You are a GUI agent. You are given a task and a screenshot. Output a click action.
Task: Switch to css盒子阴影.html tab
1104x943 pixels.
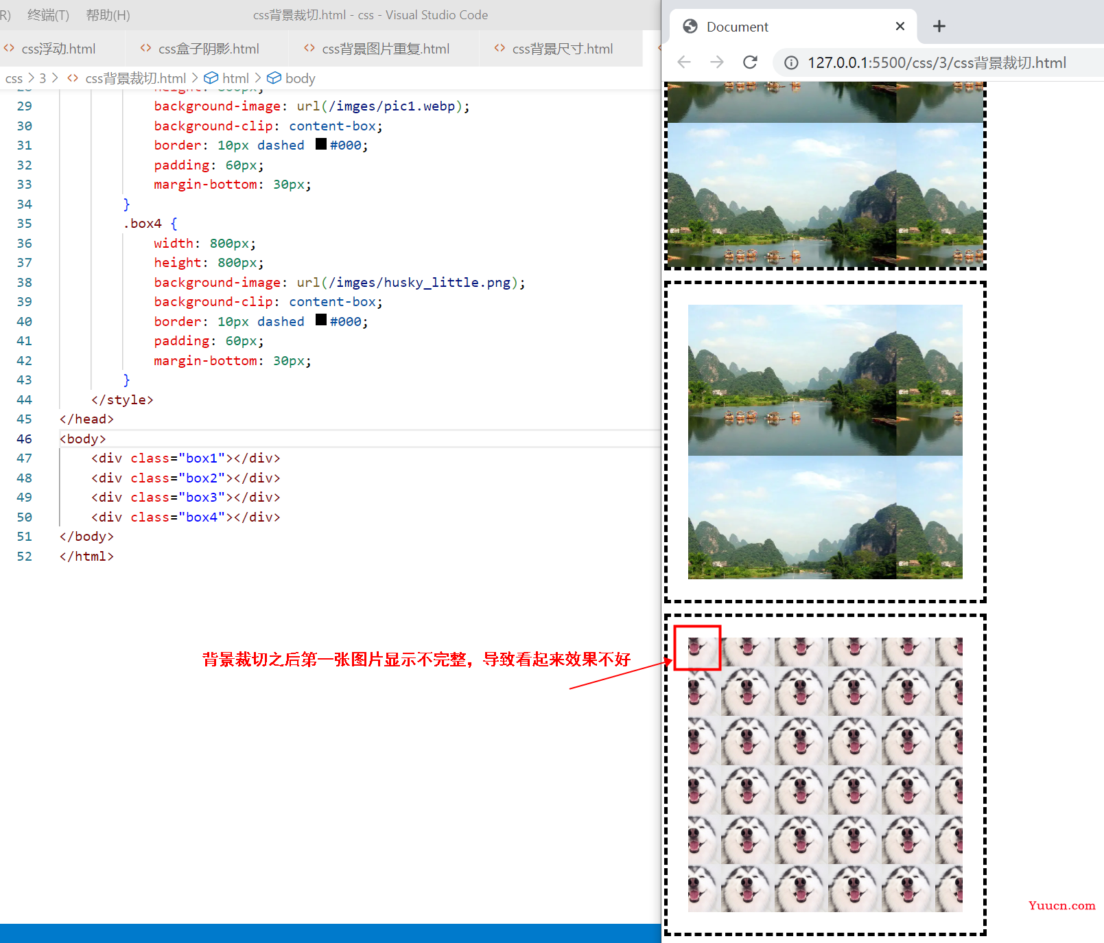click(x=209, y=49)
